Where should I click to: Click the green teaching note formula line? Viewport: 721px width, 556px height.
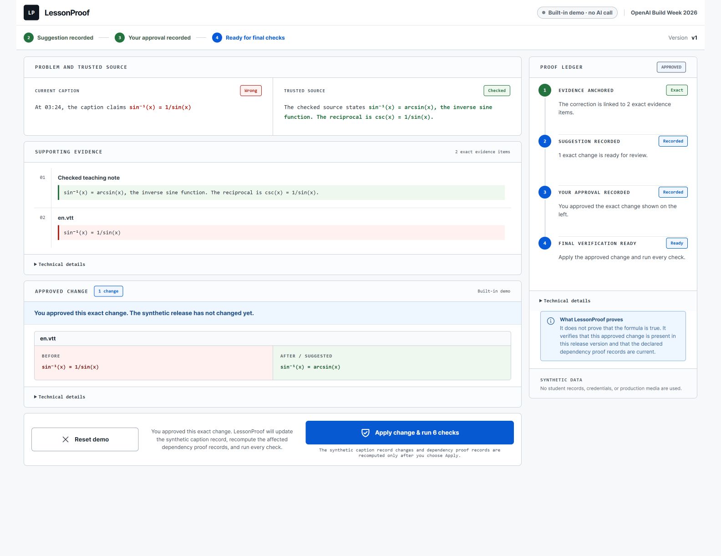(281, 193)
